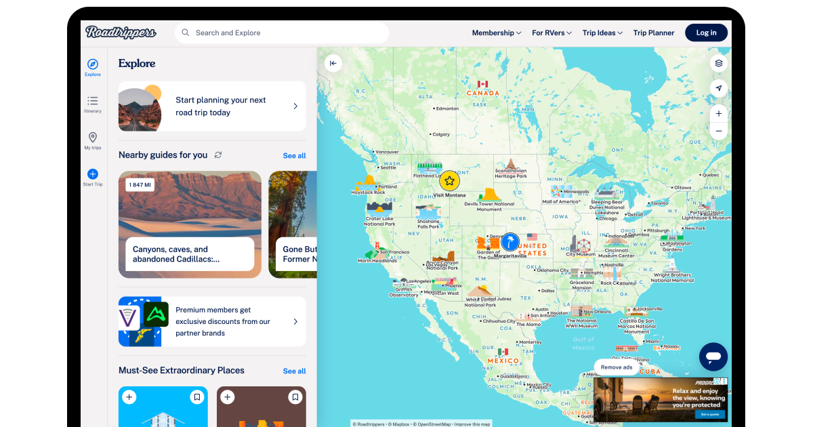Open the OpenStreetMap attribution link

tap(434, 424)
